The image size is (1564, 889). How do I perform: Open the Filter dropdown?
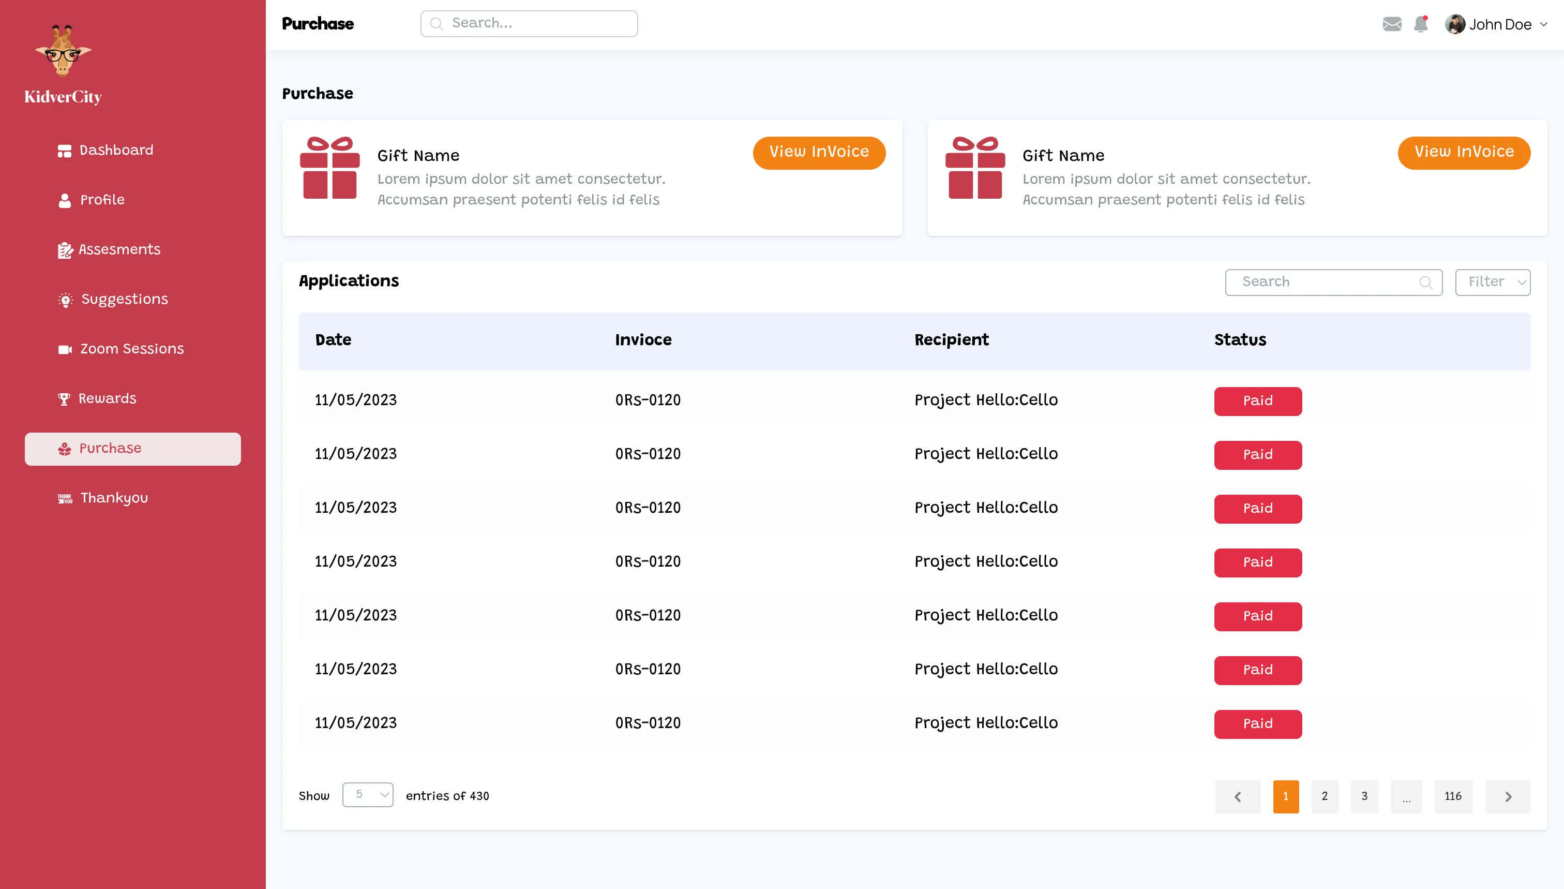[1493, 282]
